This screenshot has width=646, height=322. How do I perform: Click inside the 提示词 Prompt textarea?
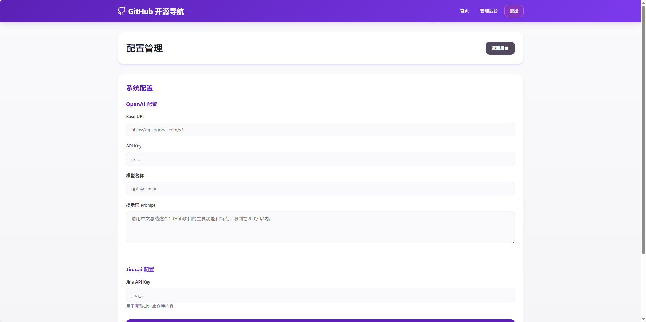point(320,227)
